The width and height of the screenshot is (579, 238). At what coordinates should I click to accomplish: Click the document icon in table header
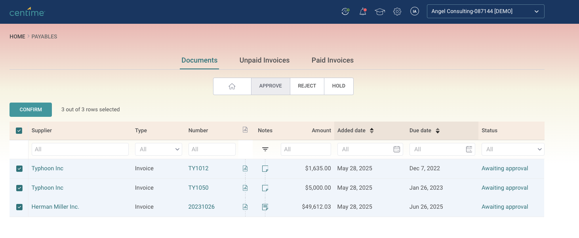[x=245, y=129]
